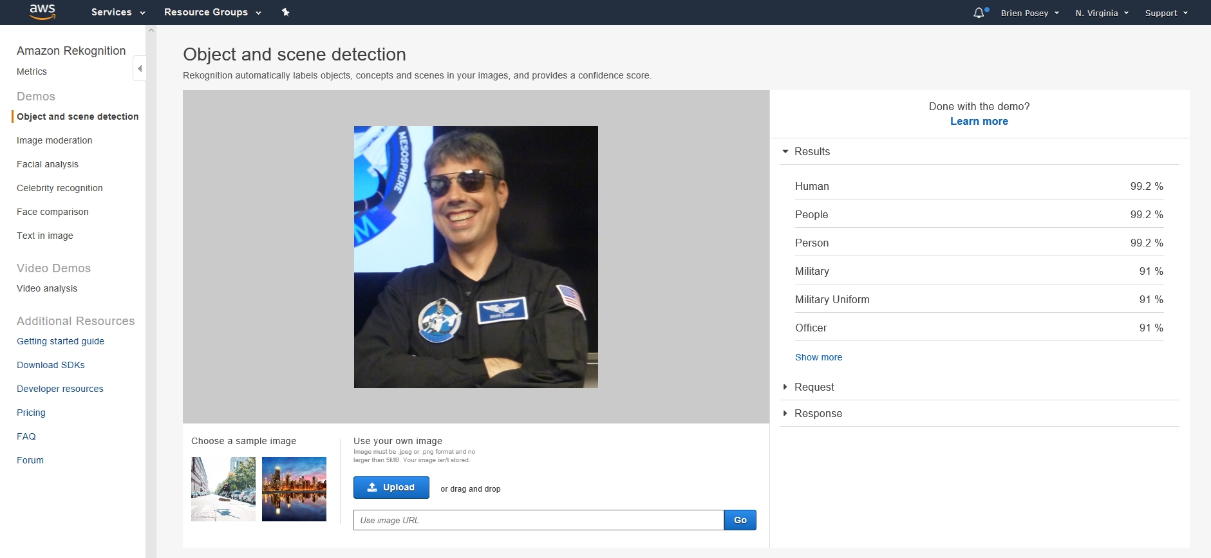This screenshot has height=558, width=1211.
Task: Click the Military Uniform result label
Action: [832, 299]
